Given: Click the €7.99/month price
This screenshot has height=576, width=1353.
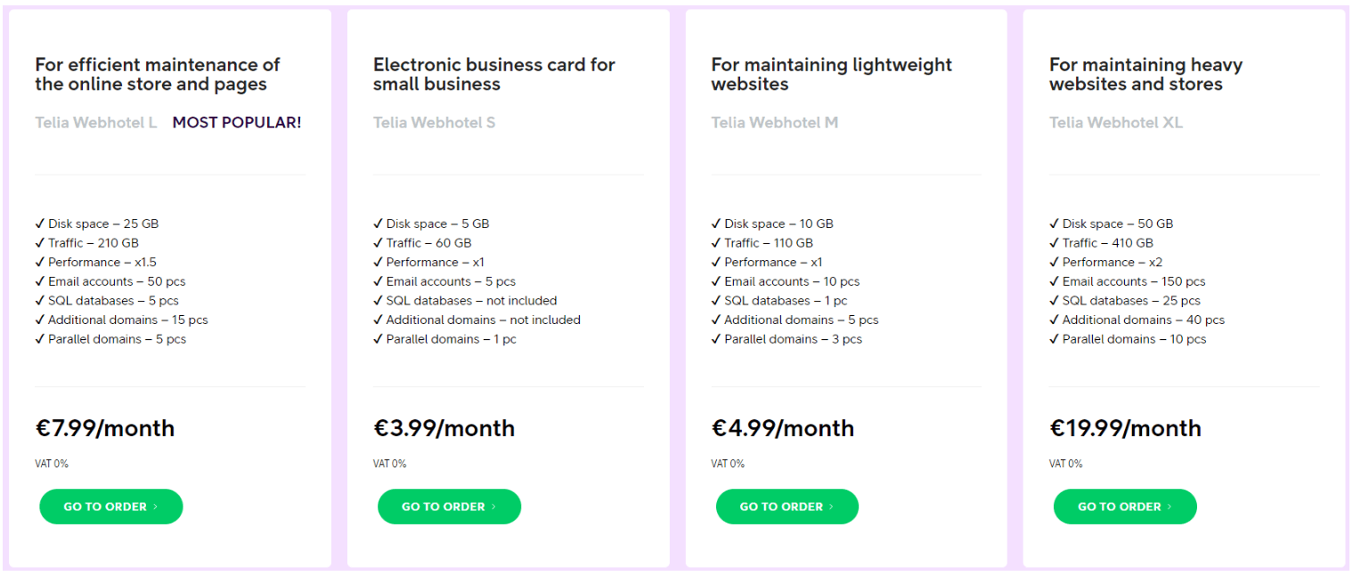Looking at the screenshot, I should 105,428.
